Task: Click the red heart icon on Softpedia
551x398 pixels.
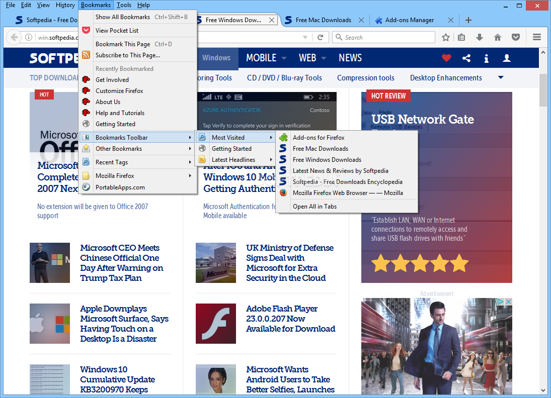Action: (446, 58)
